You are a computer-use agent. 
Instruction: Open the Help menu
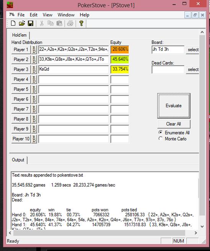(85, 15)
